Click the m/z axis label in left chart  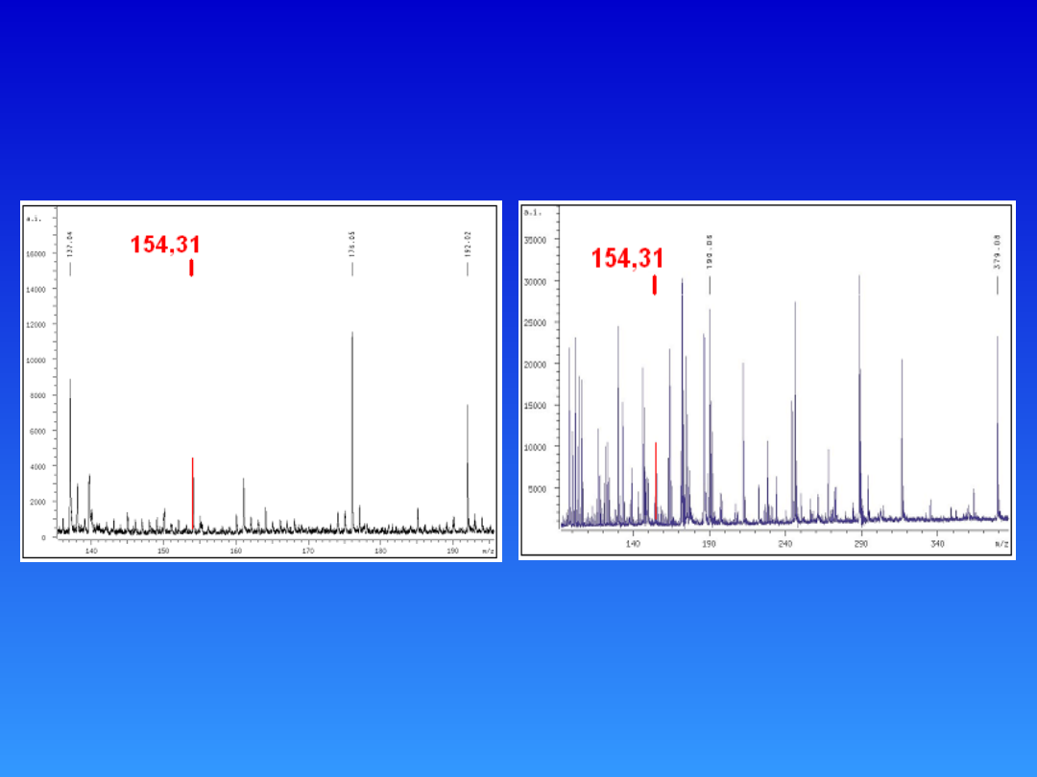[488, 551]
